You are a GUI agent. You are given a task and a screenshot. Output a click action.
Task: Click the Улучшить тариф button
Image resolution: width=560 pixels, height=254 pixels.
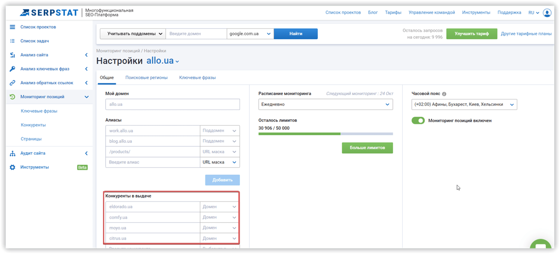(x=472, y=34)
